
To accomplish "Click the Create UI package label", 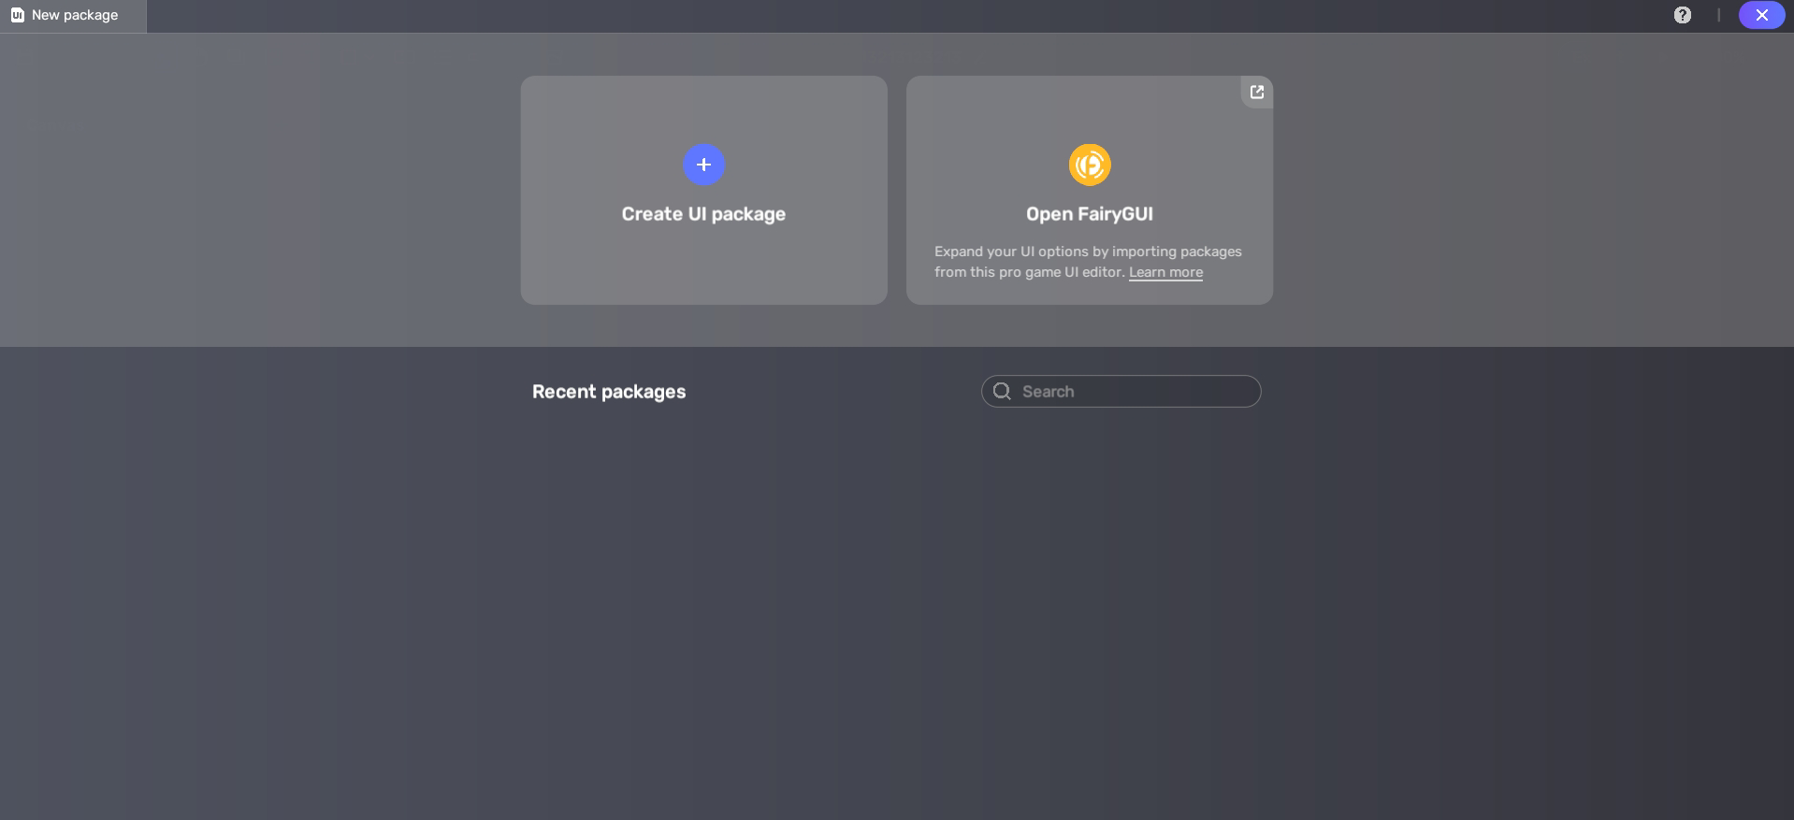I will tap(703, 214).
